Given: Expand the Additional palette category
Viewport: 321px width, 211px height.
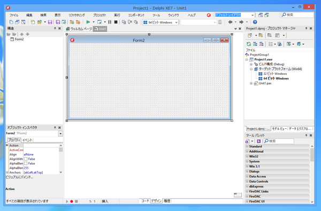Looking at the screenshot, I should 247,151.
